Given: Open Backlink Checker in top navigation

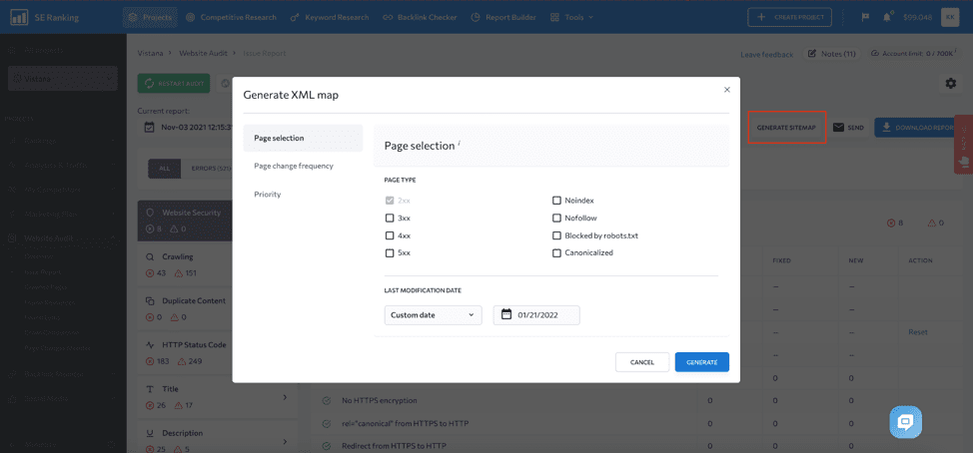Looking at the screenshot, I should pyautogui.click(x=421, y=17).
